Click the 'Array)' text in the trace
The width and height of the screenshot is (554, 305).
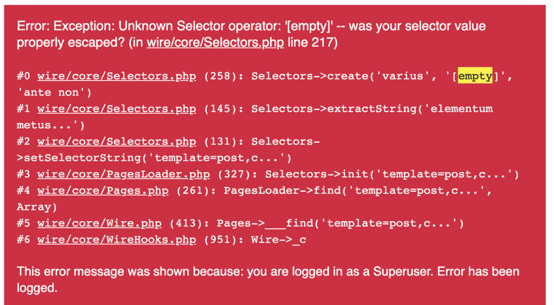point(38,207)
